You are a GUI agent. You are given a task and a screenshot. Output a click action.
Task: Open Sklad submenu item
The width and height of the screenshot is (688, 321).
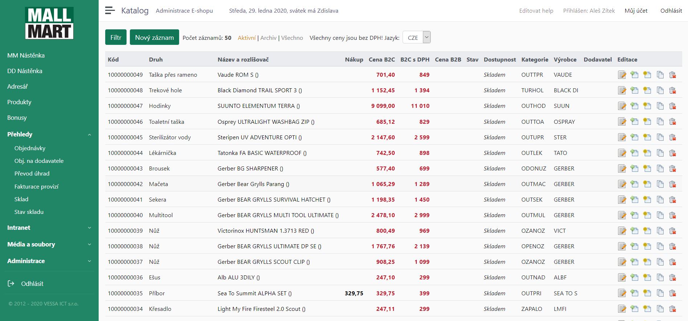21,199
